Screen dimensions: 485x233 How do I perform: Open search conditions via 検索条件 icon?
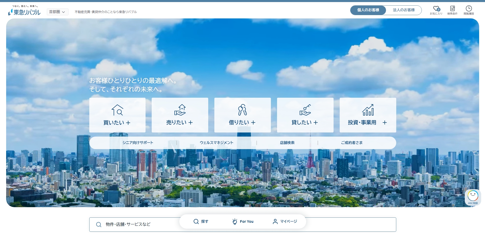pyautogui.click(x=453, y=9)
